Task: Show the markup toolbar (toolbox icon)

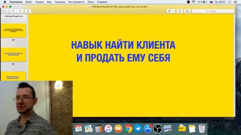Action: 187,11
